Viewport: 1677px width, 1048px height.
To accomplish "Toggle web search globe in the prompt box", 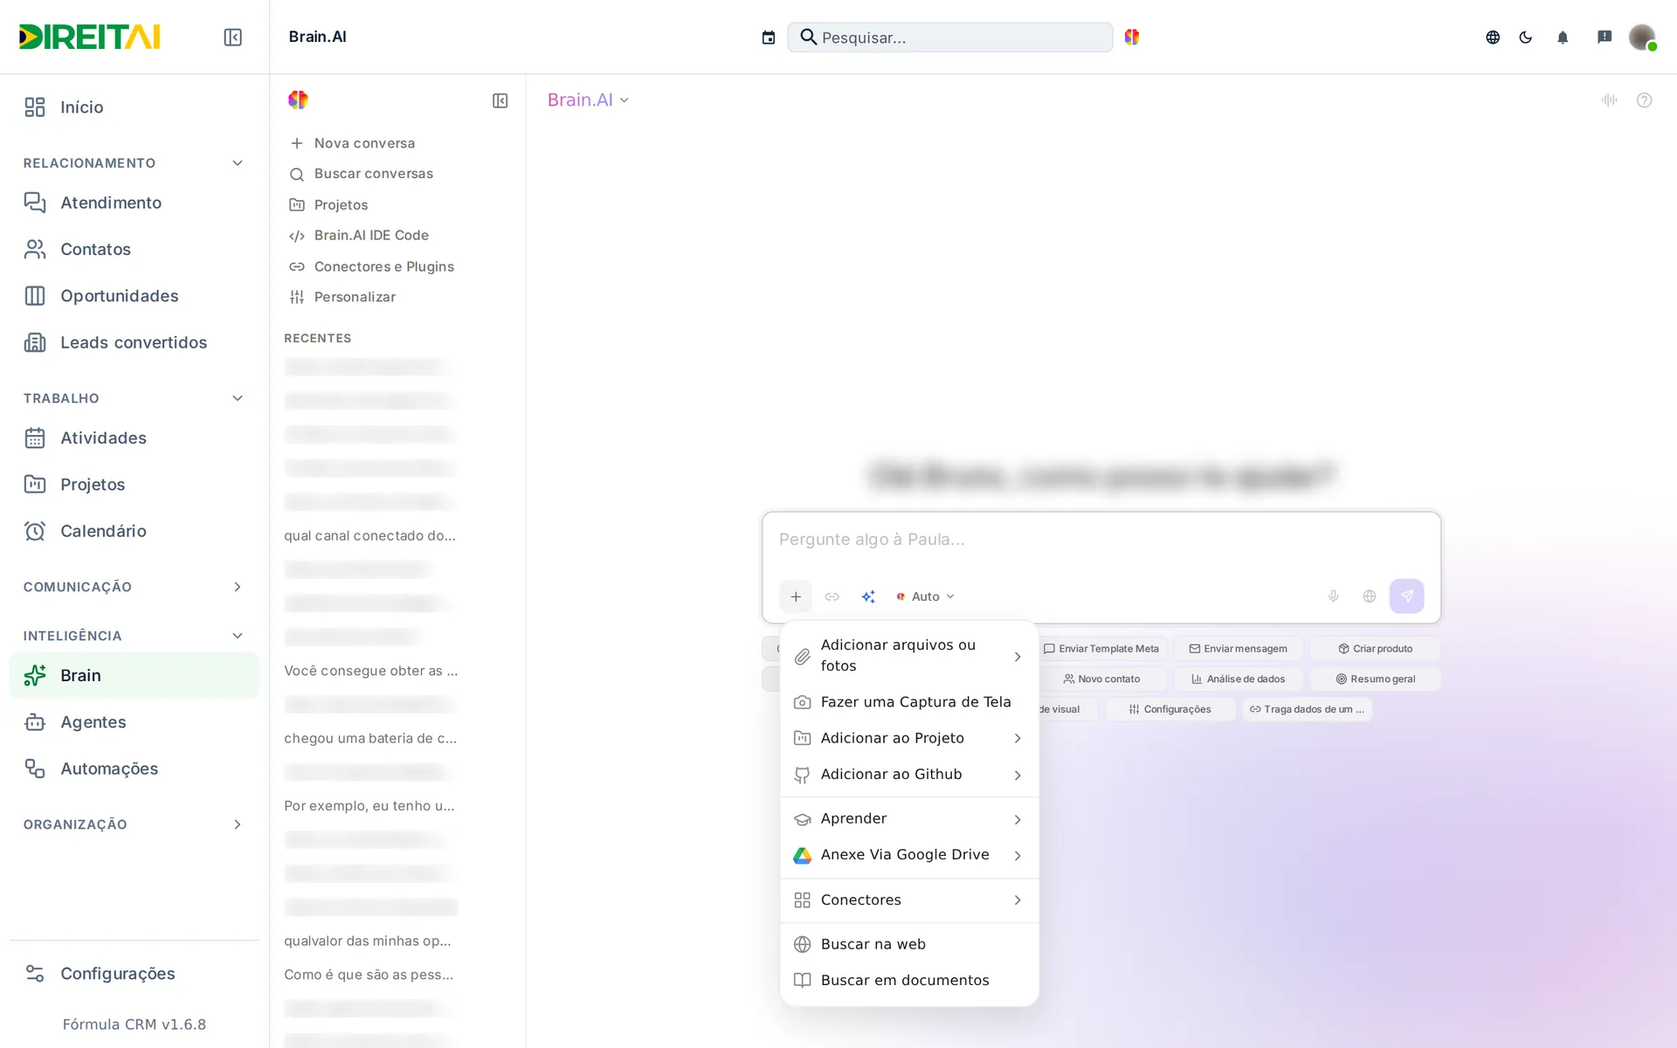I will point(1370,596).
